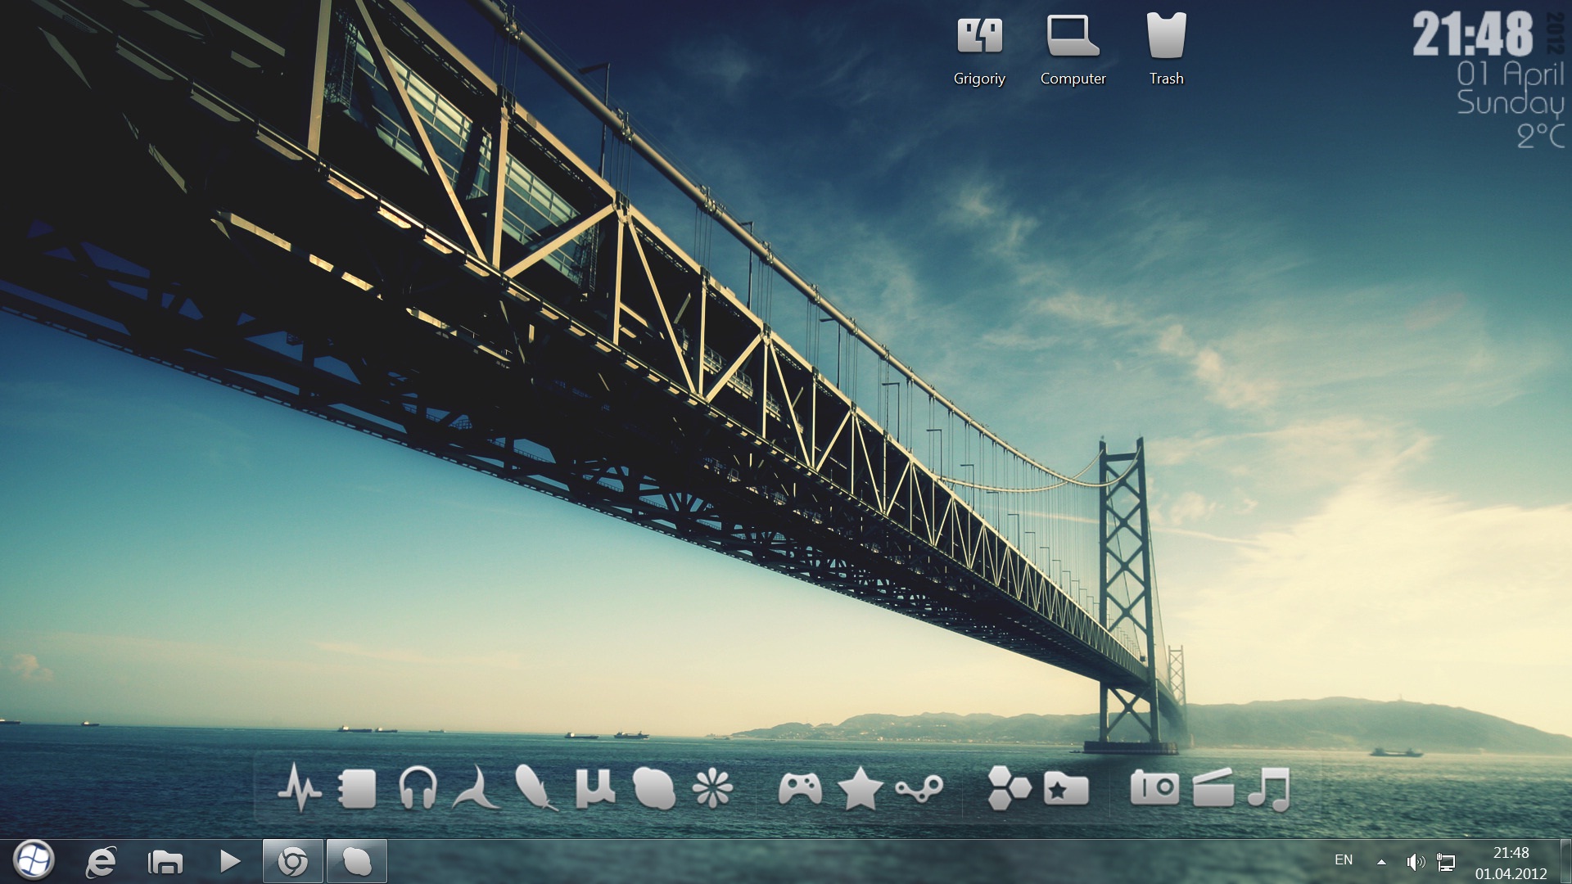
Task: Launch the notebook app from dock
Action: [x=357, y=789]
